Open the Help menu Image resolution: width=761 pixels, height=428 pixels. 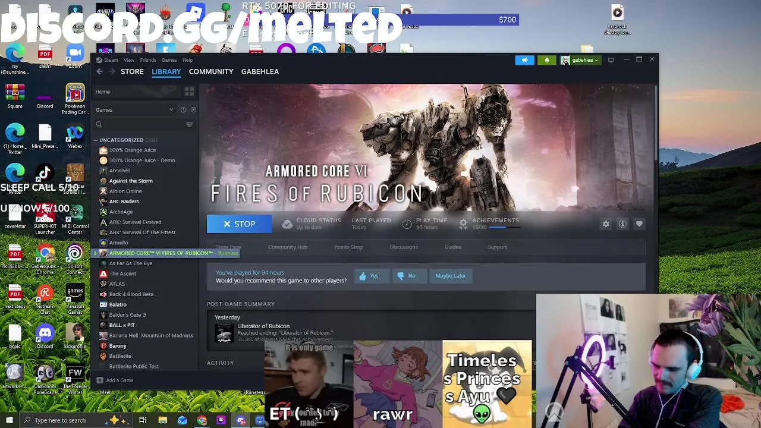point(187,60)
